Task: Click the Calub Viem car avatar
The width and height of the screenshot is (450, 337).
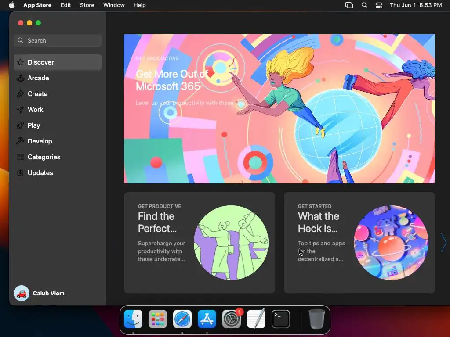Action: (22, 293)
